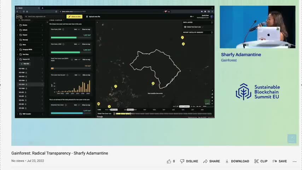Click the New Site button
Image resolution: width=302 pixels, height=170 pixels.
tap(25, 64)
